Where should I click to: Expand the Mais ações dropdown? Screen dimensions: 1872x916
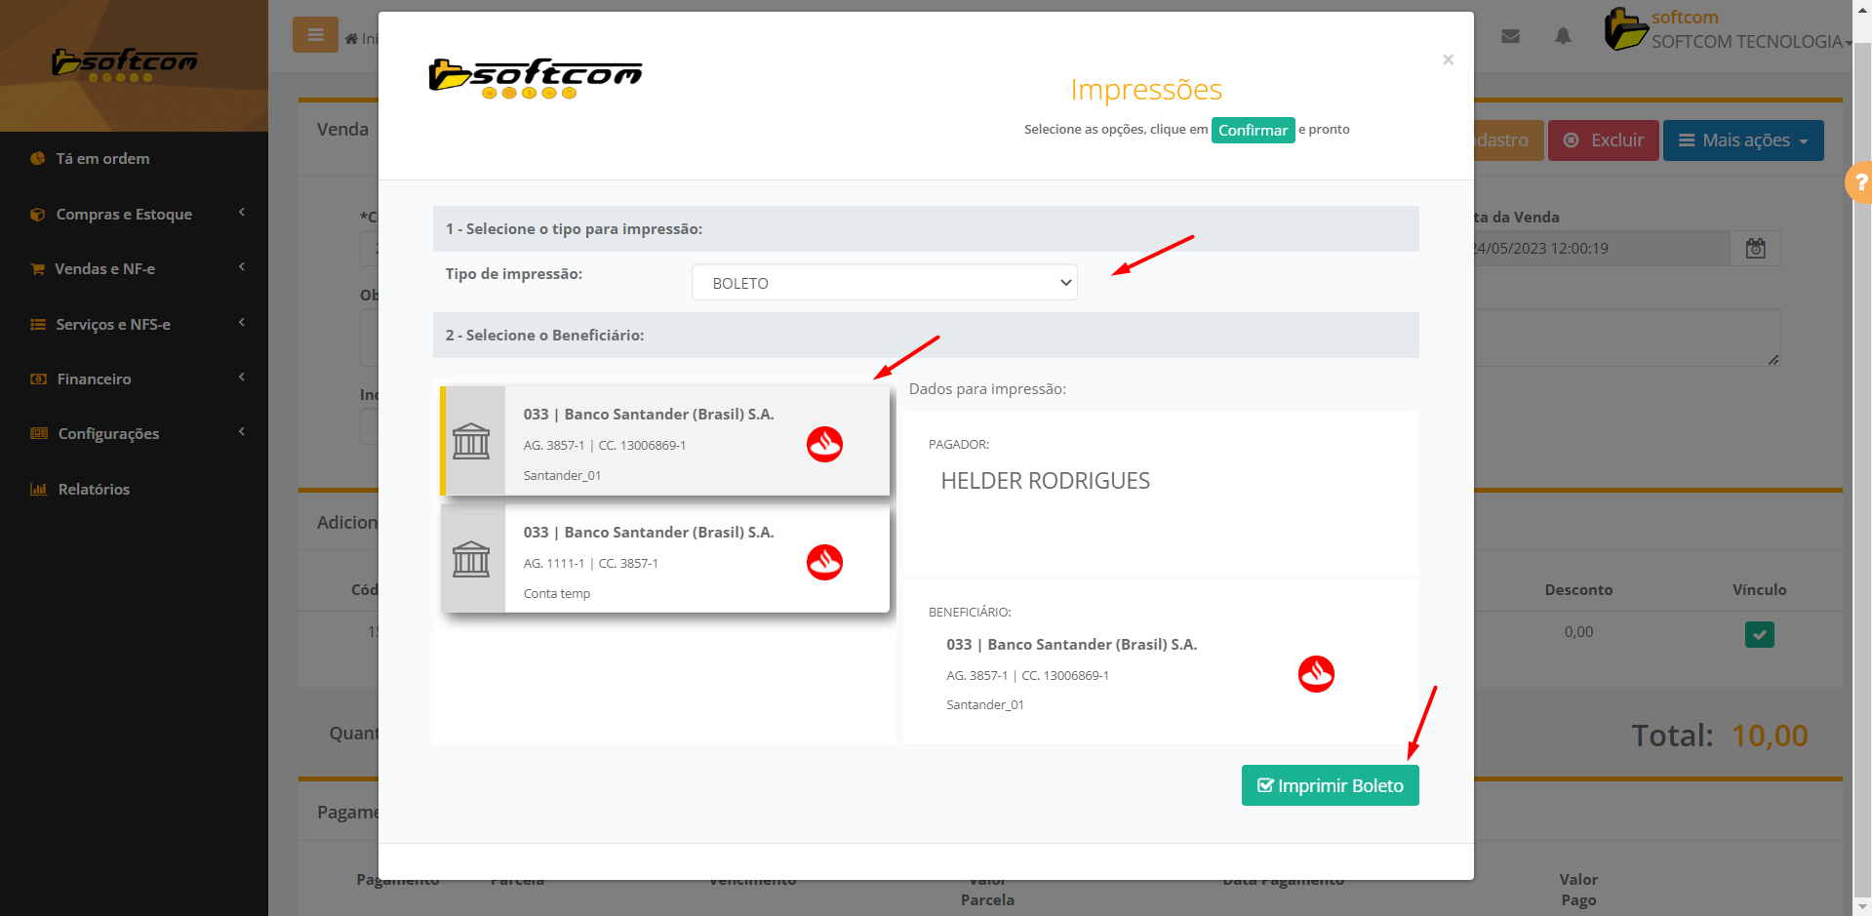pyautogui.click(x=1742, y=140)
